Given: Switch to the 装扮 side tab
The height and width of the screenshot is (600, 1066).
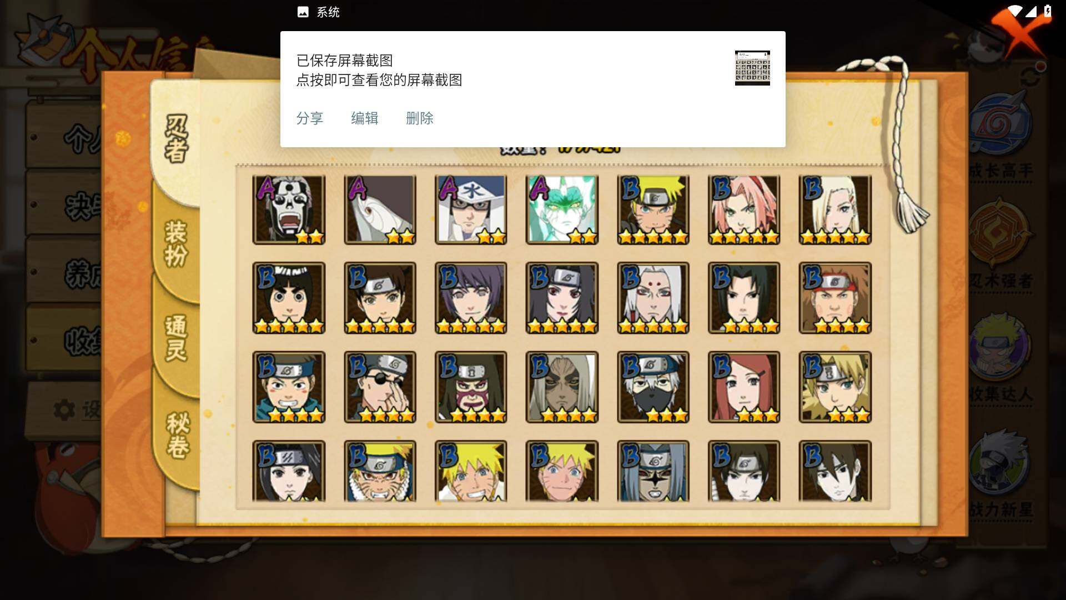Looking at the screenshot, I should [177, 243].
